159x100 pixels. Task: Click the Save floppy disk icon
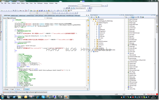[x=39, y=11]
